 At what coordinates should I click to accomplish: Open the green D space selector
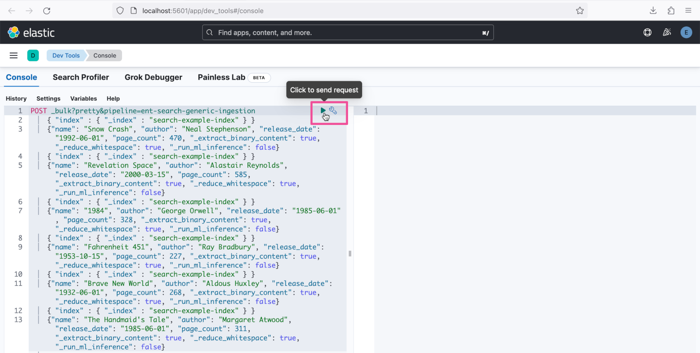(33, 55)
